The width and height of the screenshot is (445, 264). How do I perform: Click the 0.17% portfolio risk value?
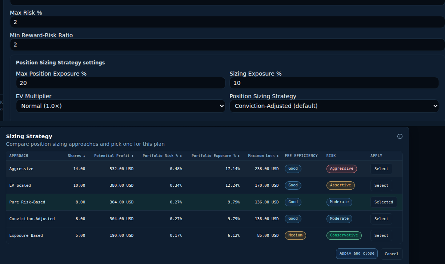(x=176, y=235)
